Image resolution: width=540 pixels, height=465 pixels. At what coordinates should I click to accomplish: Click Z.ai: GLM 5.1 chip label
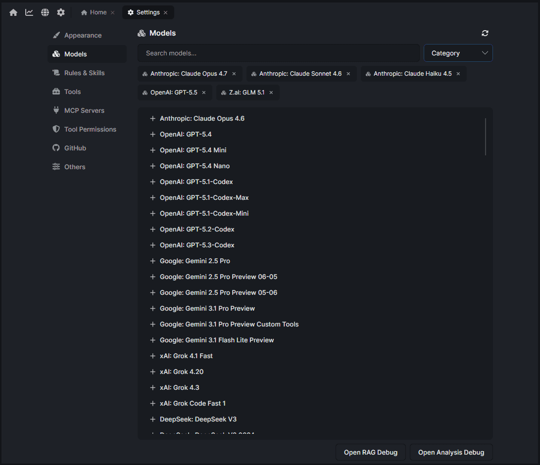[247, 93]
